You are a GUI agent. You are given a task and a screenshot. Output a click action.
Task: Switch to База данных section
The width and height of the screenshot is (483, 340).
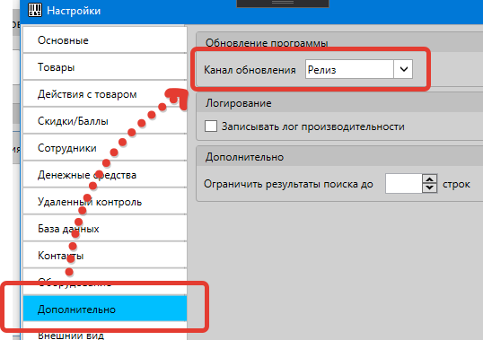[x=105, y=228]
